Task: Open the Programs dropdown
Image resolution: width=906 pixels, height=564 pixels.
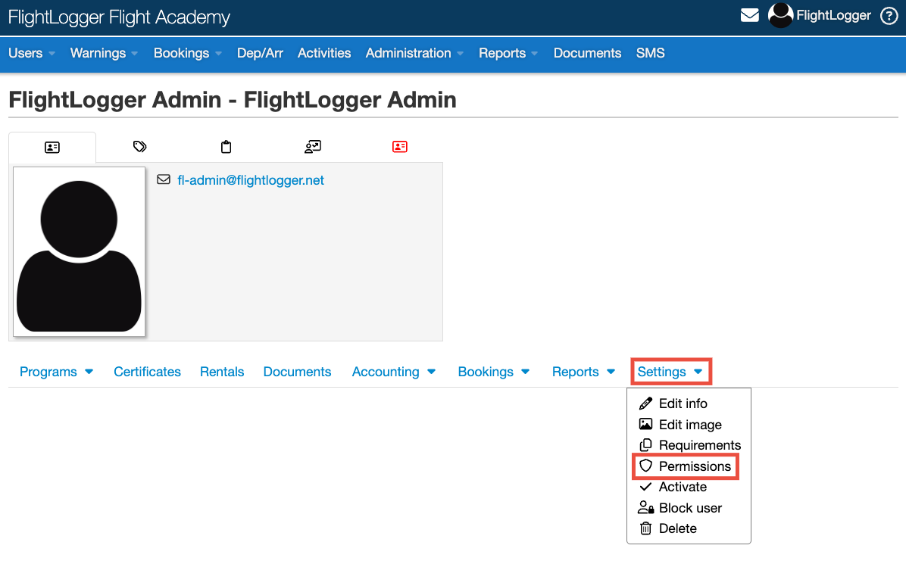Action: [56, 372]
